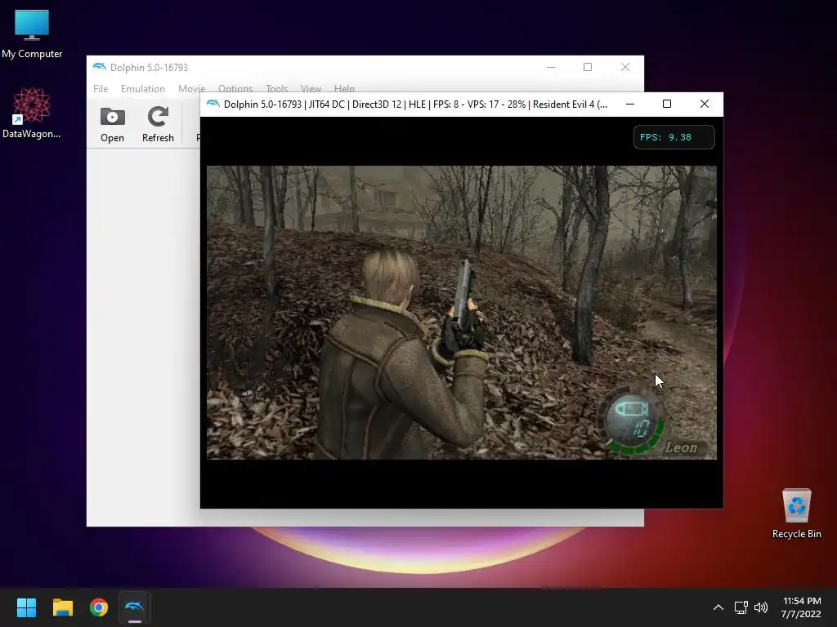Open the clock showing 11:54 PM
The height and width of the screenshot is (627, 837).
click(x=801, y=607)
